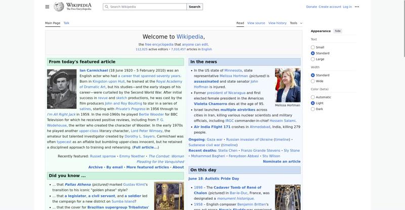Screen dimensions: 405x210
Task: Click the Search button
Action: pyautogui.click(x=194, y=7)
